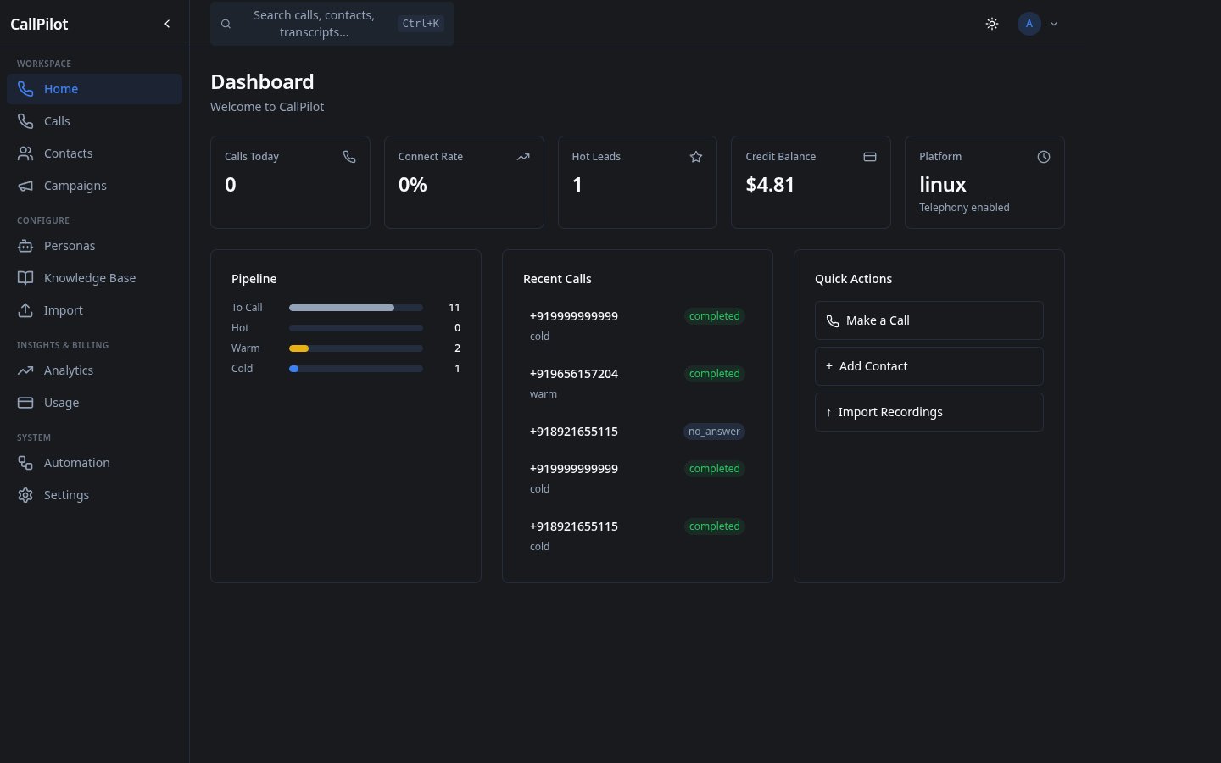The image size is (1221, 763).
Task: Click the Cold pipeline progress bar
Action: click(356, 369)
